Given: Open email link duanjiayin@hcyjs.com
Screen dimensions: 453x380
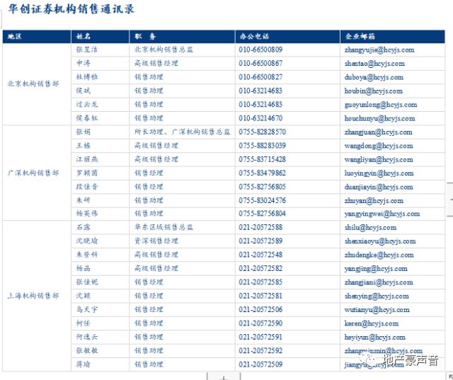Looking at the screenshot, I should tap(379, 187).
